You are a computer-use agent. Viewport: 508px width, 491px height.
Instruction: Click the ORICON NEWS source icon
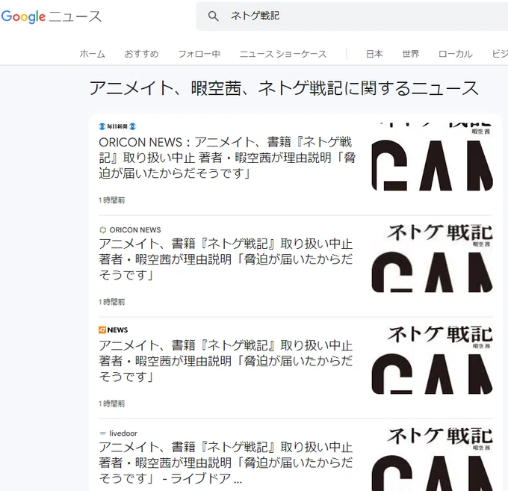[102, 229]
